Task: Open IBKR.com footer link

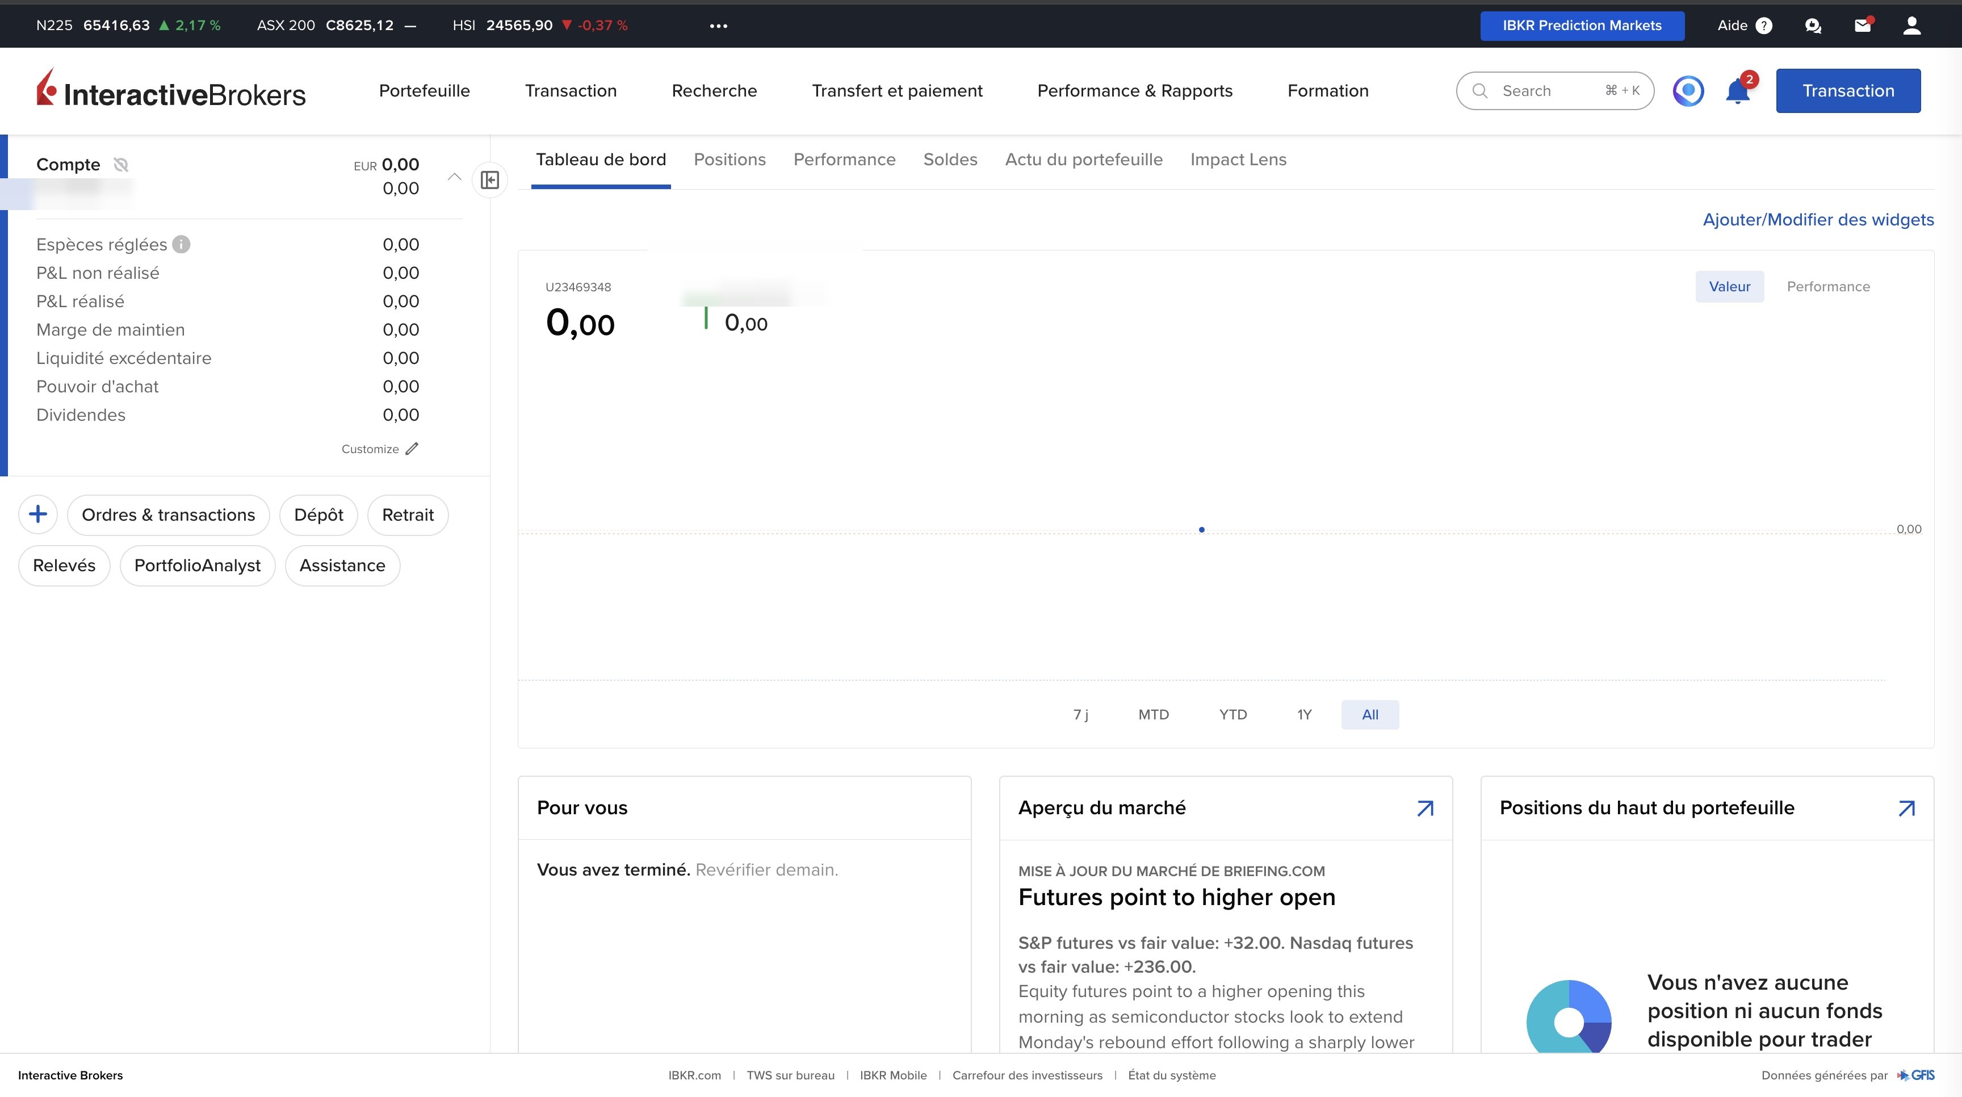Action: tap(695, 1075)
